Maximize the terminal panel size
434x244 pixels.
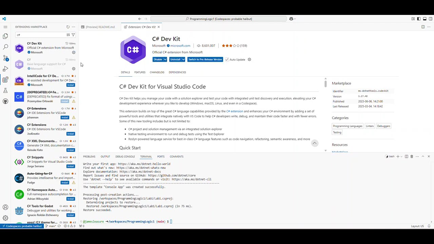pyautogui.click(x=423, y=157)
